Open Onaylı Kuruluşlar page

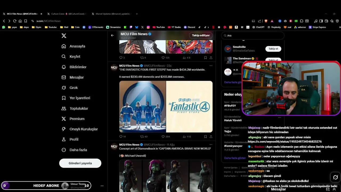[80, 129]
